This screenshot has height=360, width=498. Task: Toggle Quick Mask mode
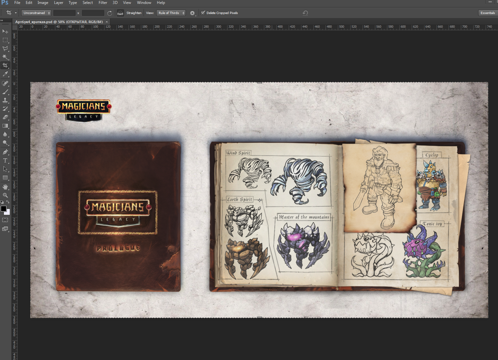(5, 220)
